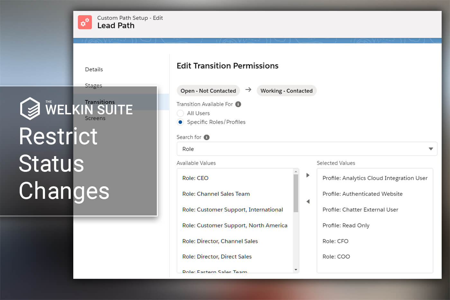Click left arrow to remove selected value
Viewport: 450px width, 300px height.
tap(308, 202)
